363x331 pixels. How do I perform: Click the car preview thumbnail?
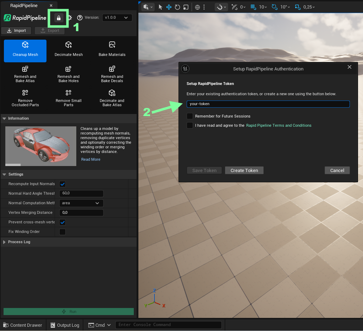pyautogui.click(x=41, y=146)
